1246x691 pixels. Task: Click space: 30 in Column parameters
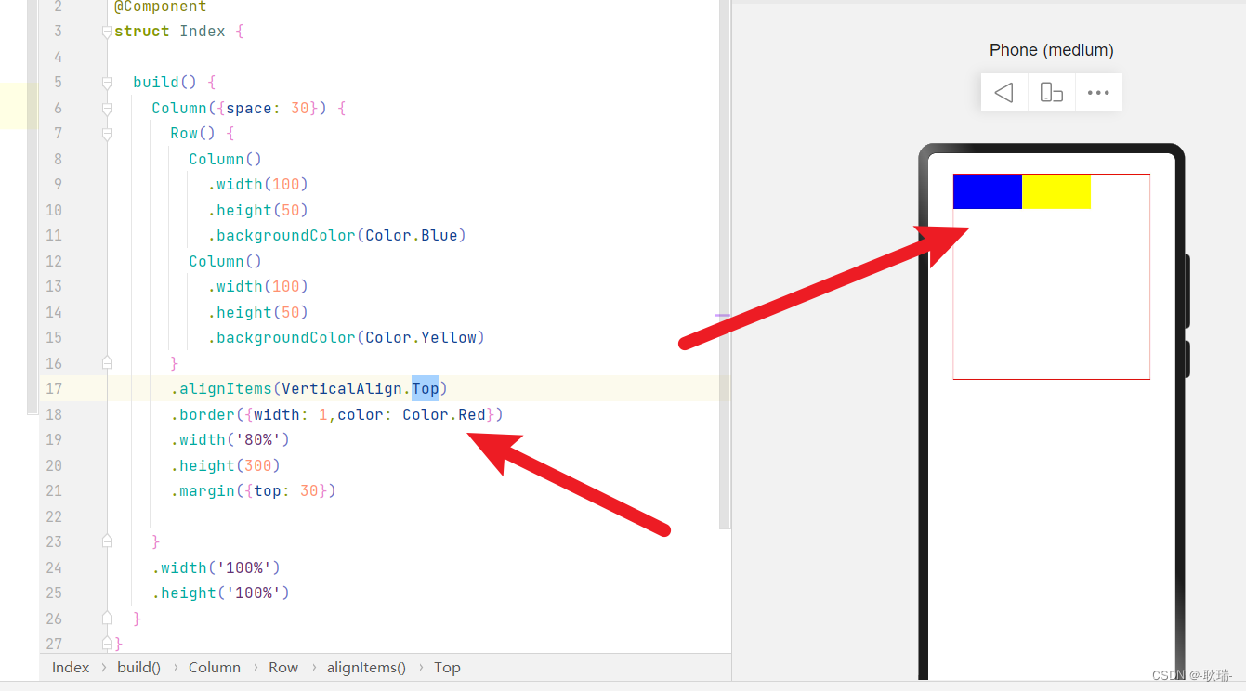[268, 108]
